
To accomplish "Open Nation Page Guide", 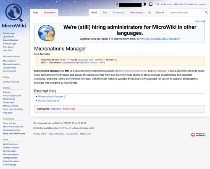I will coord(12,95).
